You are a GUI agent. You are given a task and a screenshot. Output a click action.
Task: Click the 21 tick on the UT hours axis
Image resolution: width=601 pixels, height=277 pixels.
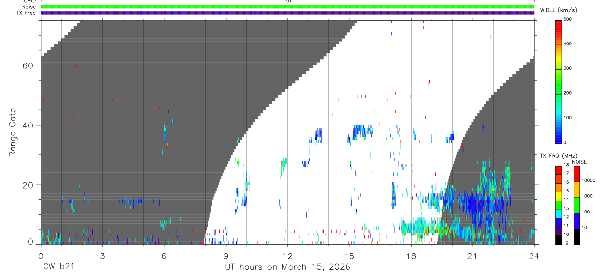coord(473,256)
